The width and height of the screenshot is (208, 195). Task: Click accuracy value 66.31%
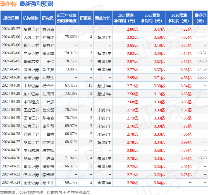[71, 166]
